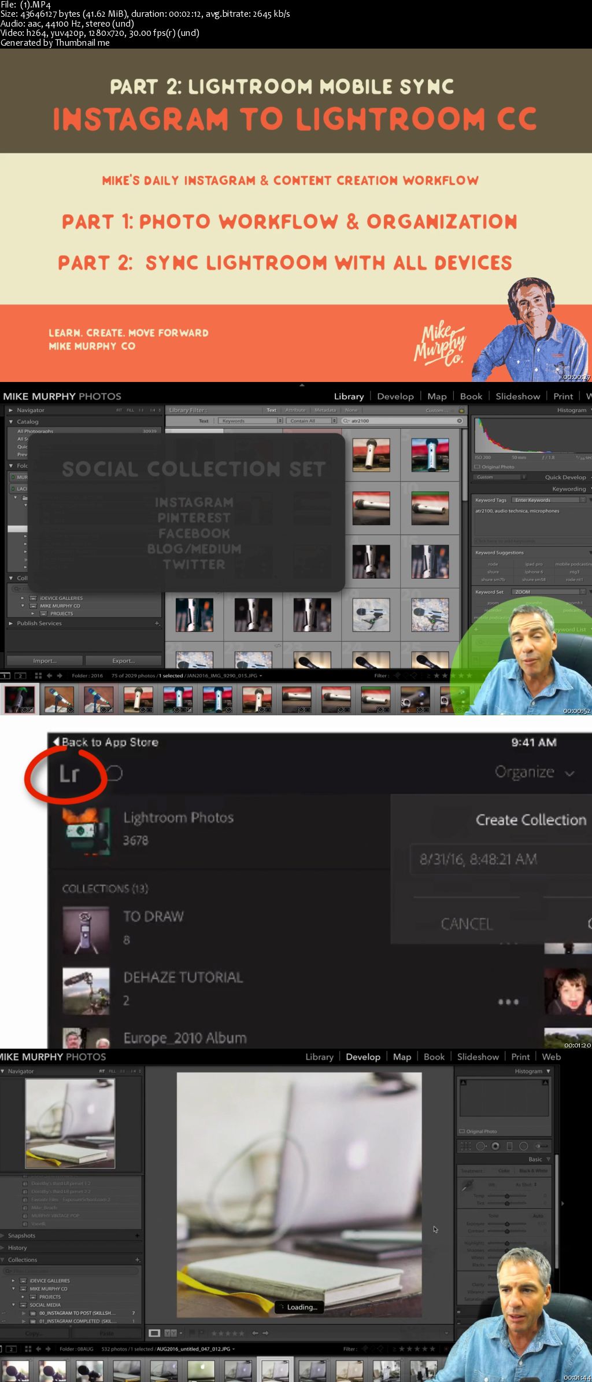Click the Auto tone button in the Basic panel
592x1382 pixels.
tap(538, 1216)
